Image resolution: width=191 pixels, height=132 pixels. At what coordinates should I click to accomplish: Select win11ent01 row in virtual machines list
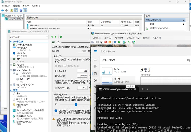(83, 26)
